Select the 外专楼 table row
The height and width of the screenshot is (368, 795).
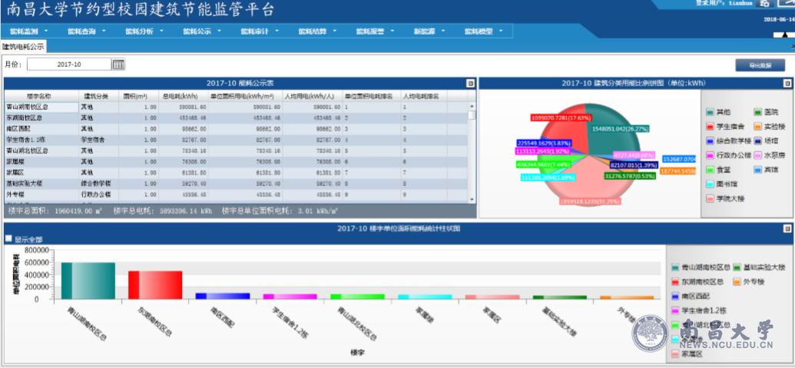[237, 194]
